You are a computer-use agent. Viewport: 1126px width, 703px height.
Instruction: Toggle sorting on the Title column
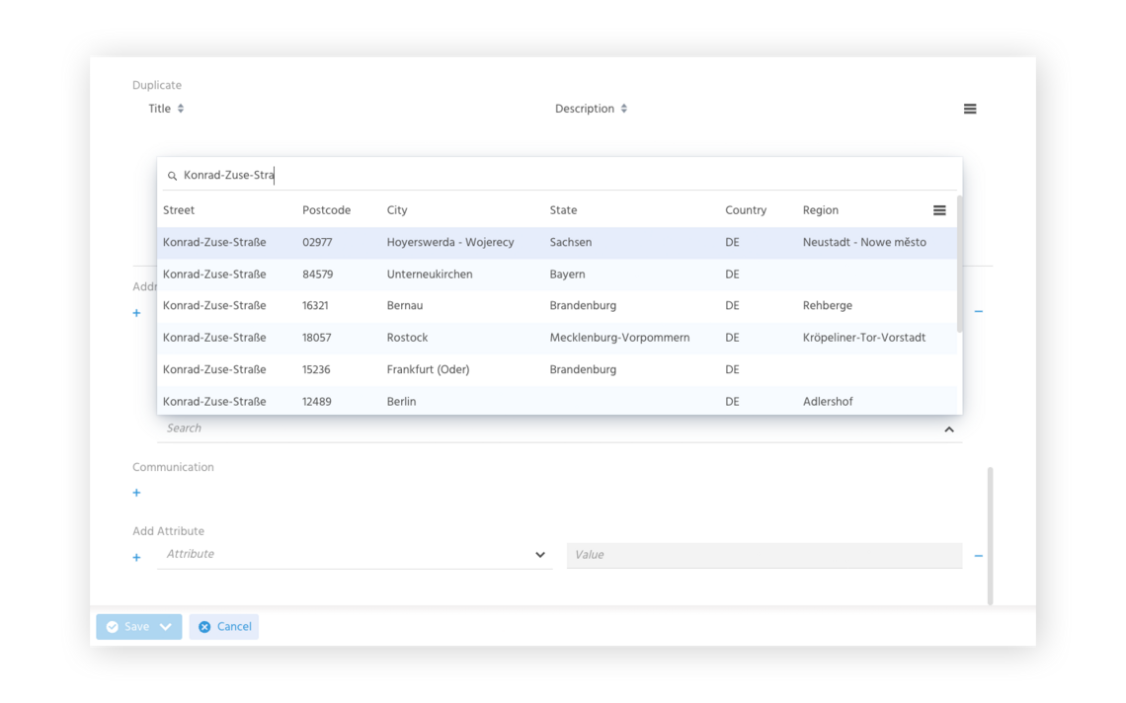pos(182,109)
